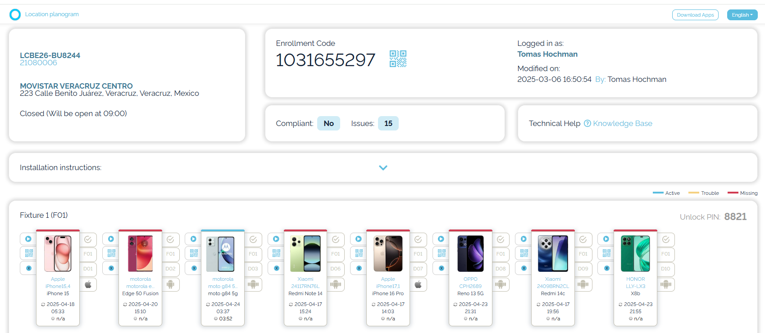Viewport: 765px width, 333px height.
Task: Toggle the checkmark for Edge 50 Fusion
Action: point(171,239)
